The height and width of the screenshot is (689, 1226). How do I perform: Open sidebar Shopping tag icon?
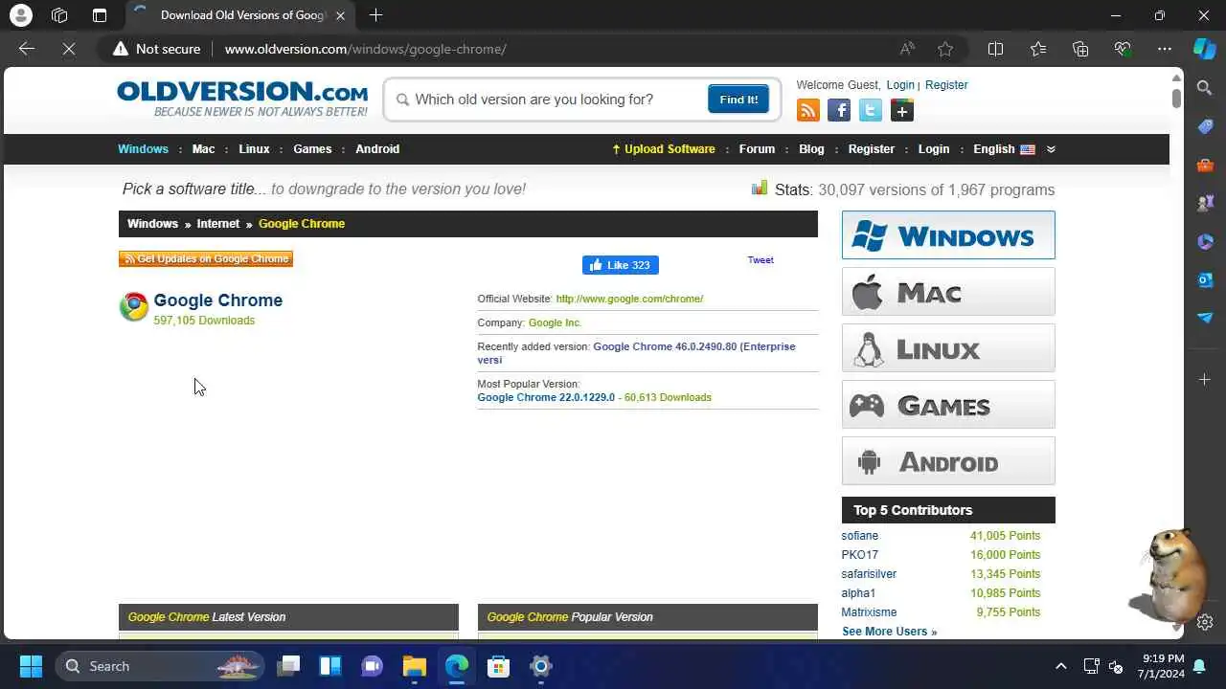pos(1205,126)
